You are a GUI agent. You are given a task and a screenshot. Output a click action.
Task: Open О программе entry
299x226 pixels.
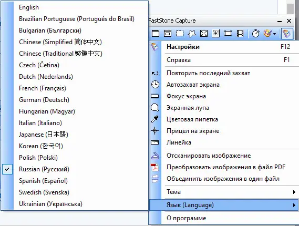[x=224, y=218]
